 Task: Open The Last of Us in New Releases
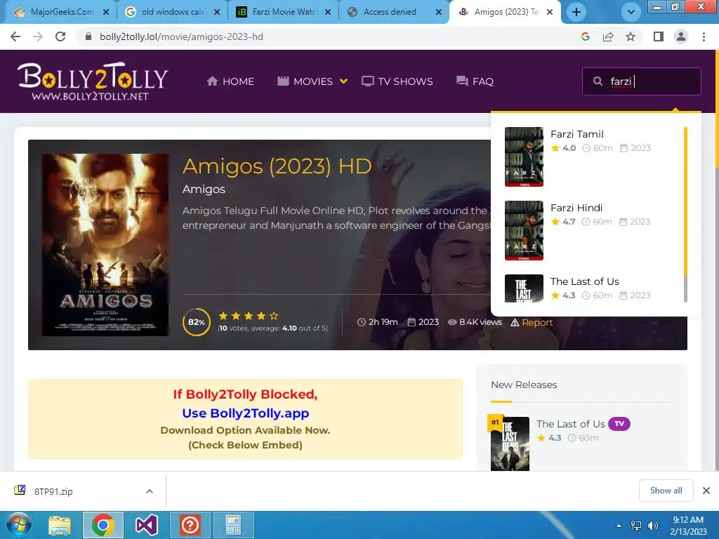point(571,424)
